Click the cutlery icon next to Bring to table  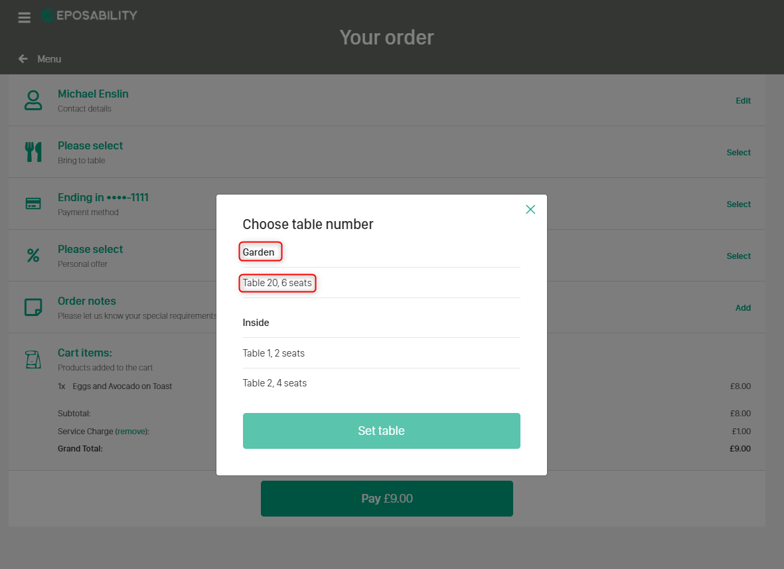point(33,151)
